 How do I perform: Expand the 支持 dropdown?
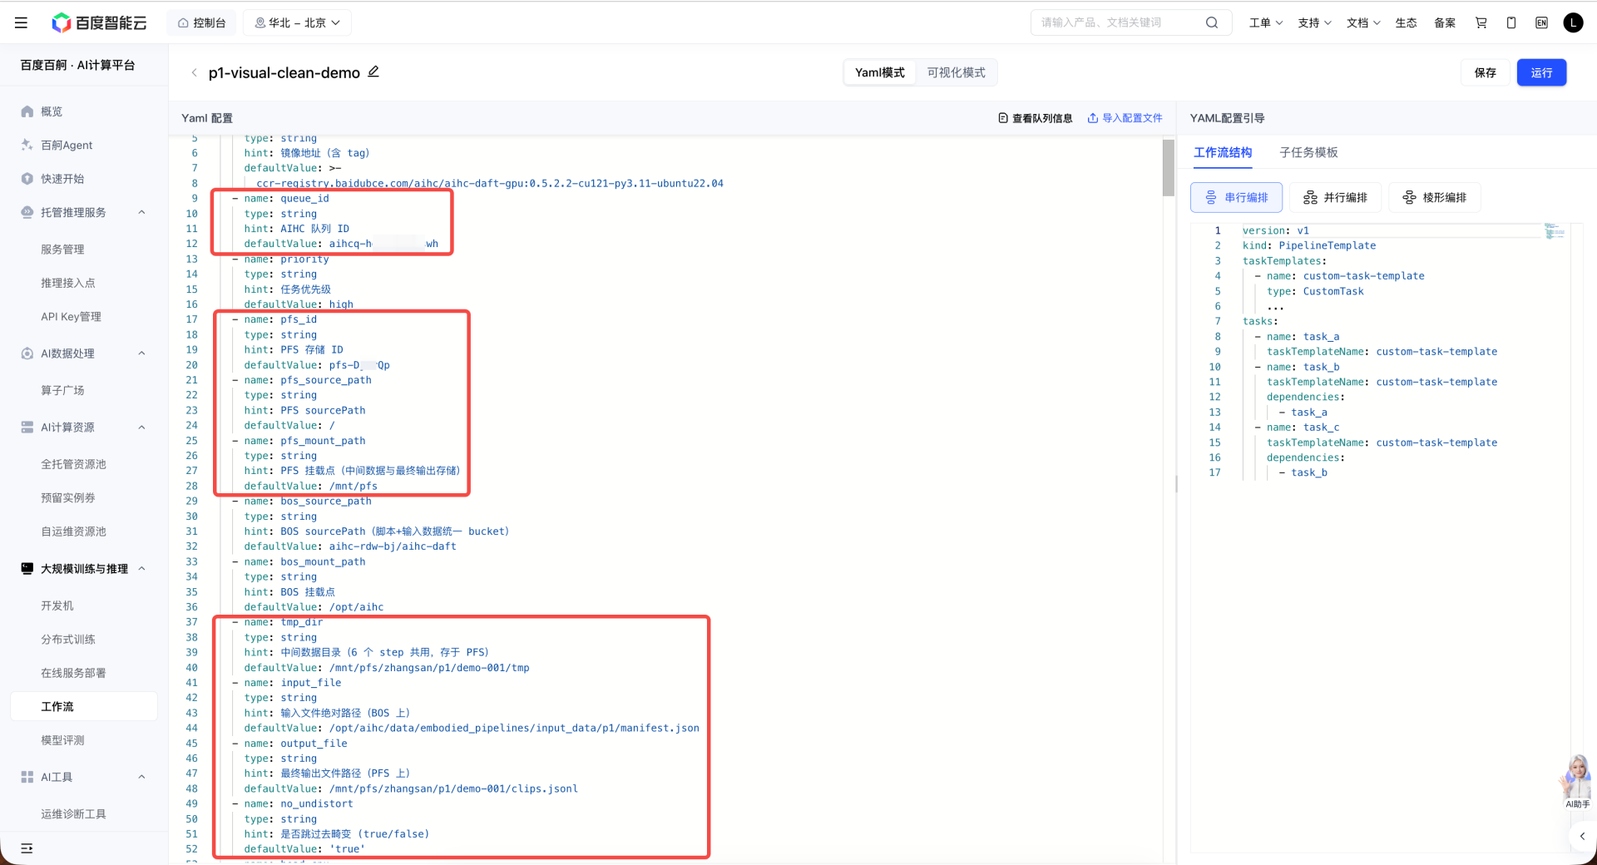pos(1314,22)
